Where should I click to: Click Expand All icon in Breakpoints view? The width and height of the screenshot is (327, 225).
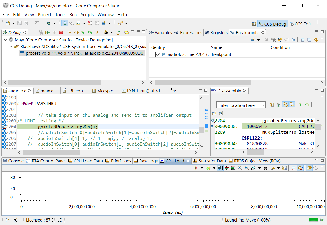tap(302, 40)
